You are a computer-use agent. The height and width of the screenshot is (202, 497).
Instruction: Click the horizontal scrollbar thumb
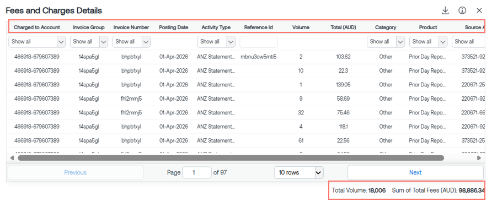point(231,158)
